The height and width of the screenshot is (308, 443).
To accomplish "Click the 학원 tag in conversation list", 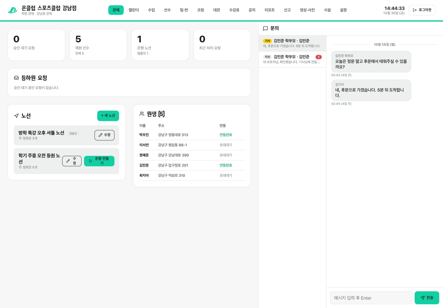I will coord(267,57).
